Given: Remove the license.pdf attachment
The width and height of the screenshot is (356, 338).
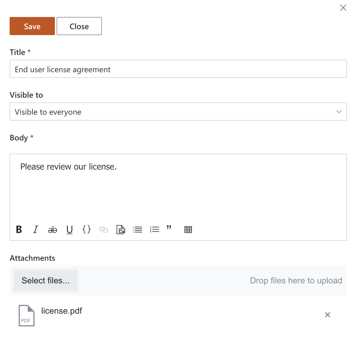Looking at the screenshot, I should [x=327, y=315].
